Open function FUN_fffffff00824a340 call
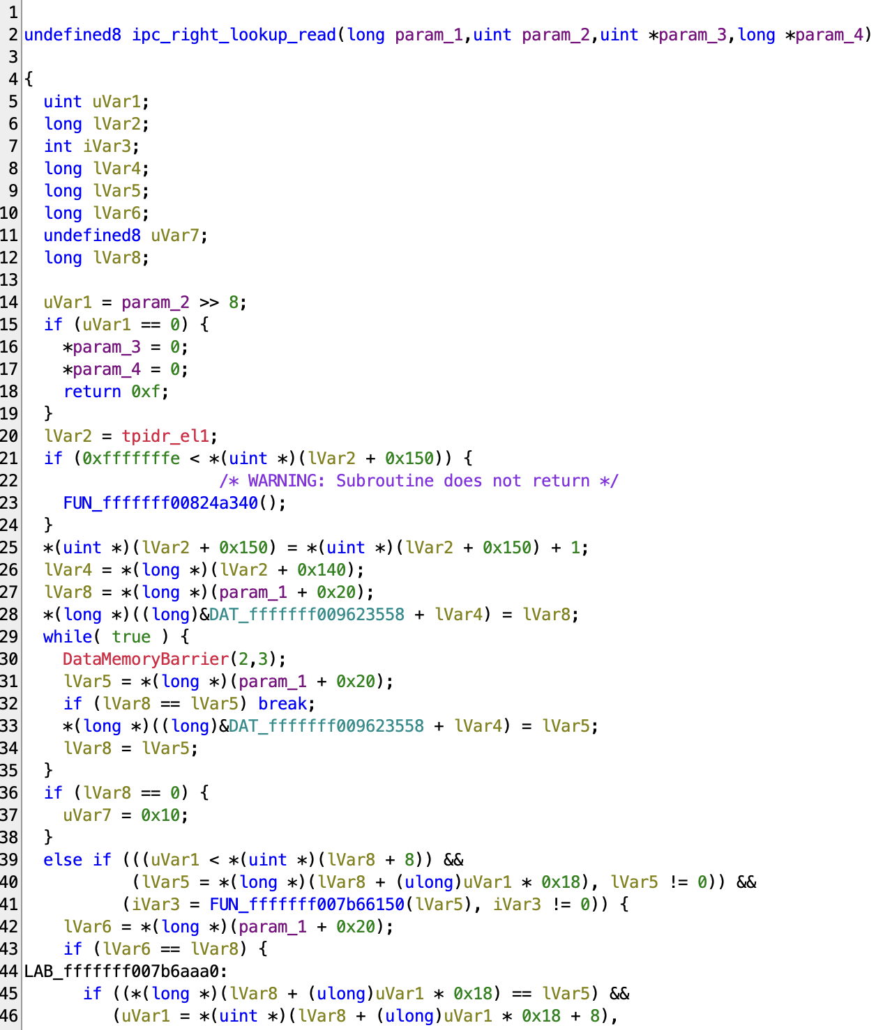The height and width of the screenshot is (1030, 876). [160, 503]
